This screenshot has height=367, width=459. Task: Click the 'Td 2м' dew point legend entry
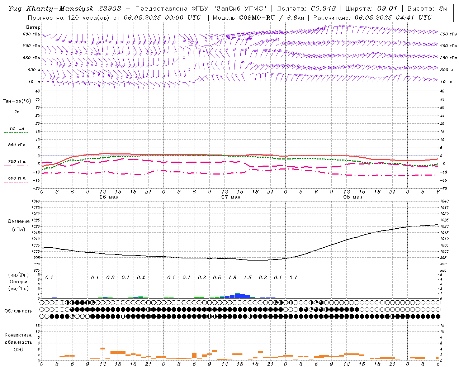[x=17, y=128]
